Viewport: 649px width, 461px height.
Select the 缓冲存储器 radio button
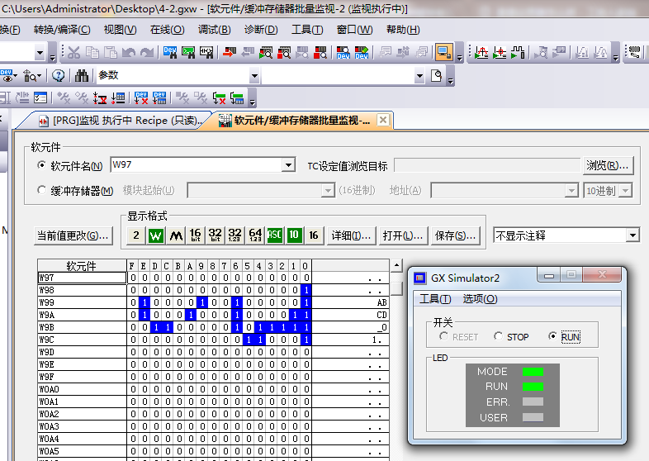pyautogui.click(x=42, y=191)
